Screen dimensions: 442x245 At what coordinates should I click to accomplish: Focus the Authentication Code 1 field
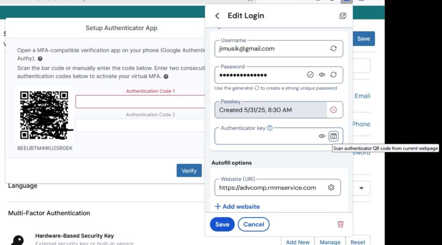140,101
